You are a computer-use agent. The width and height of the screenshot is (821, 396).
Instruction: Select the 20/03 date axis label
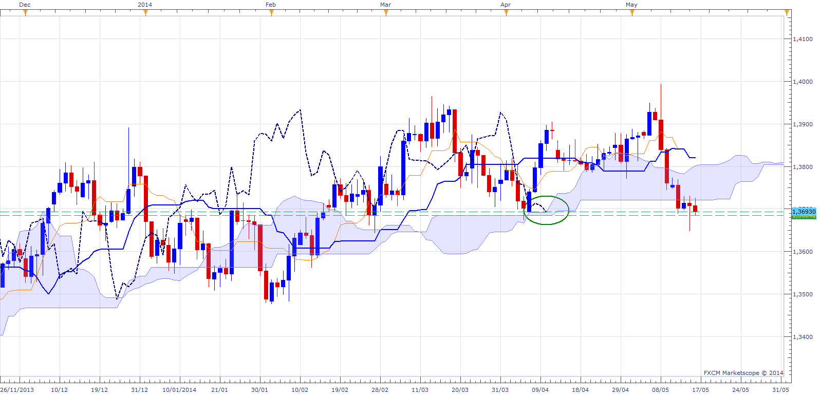click(x=460, y=390)
